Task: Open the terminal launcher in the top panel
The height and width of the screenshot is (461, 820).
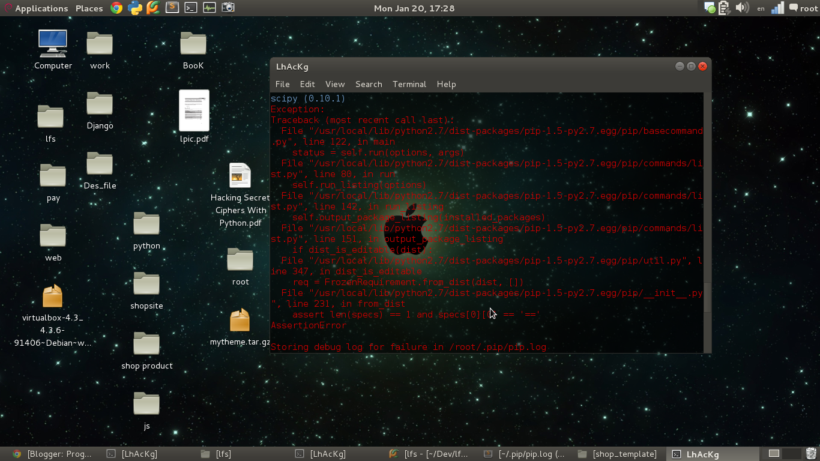Action: (x=191, y=8)
